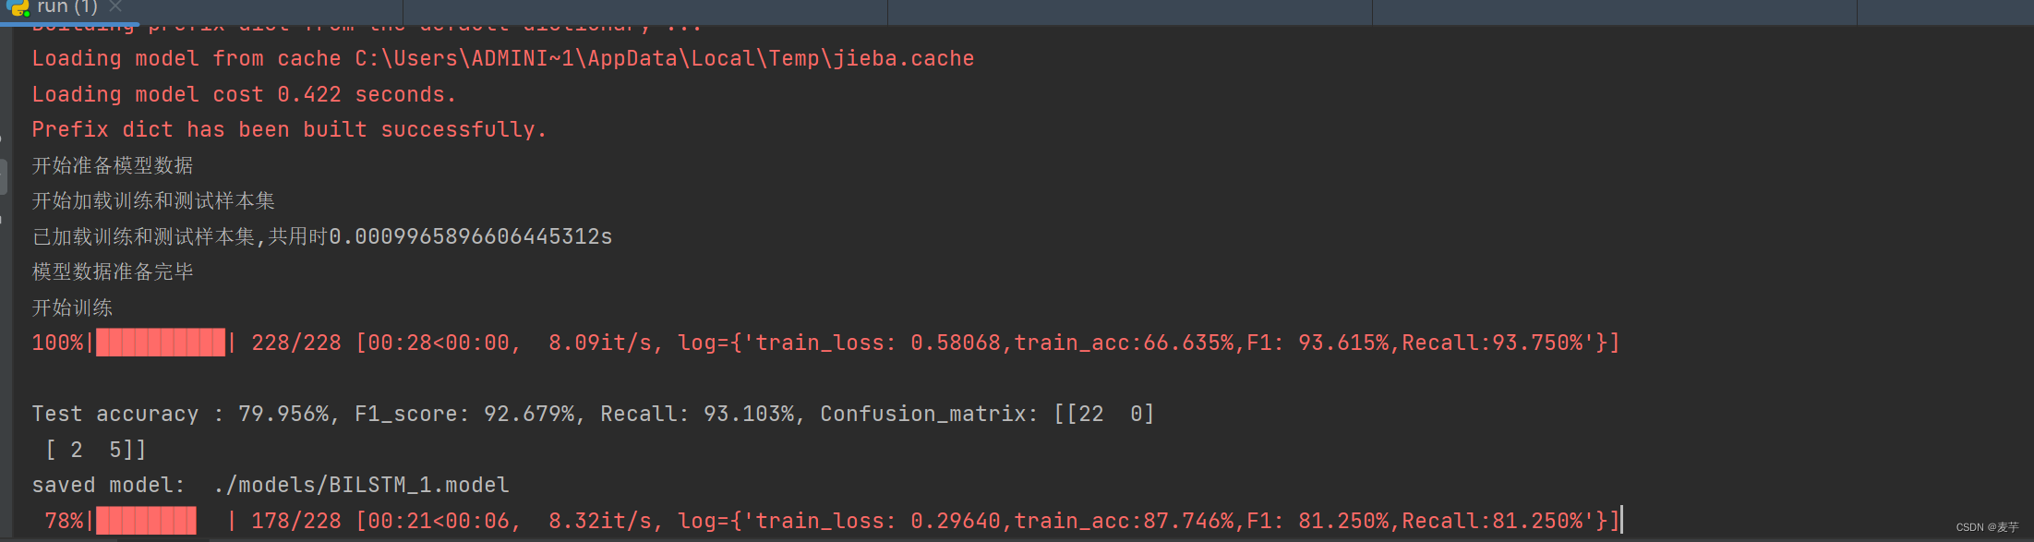
Task: Click the completed 100% progress bar
Action: [160, 342]
